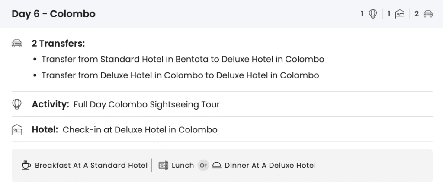Click the car icon beside 2 Transfers
Viewport: 443px width, 185px height.
17,43
